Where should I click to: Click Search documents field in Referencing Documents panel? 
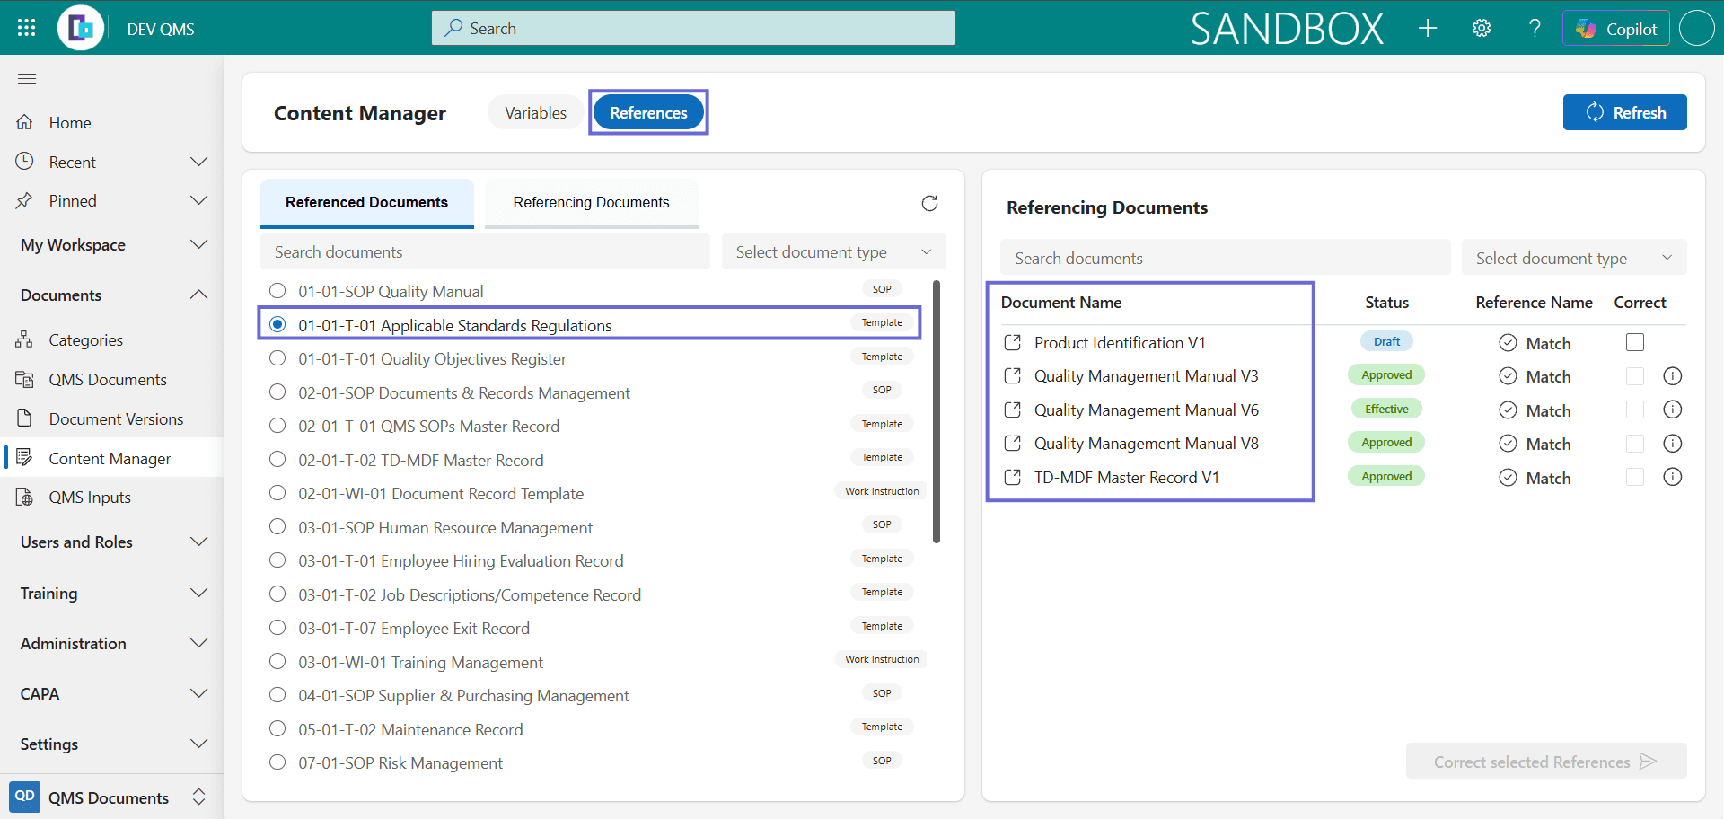1226,258
